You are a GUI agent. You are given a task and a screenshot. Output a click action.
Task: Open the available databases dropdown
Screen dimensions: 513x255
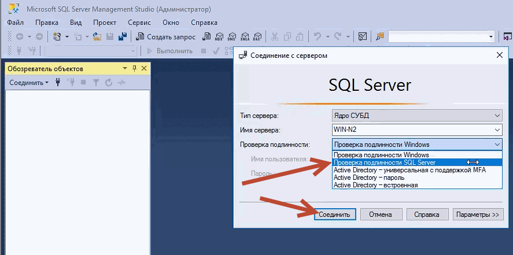pos(133,51)
